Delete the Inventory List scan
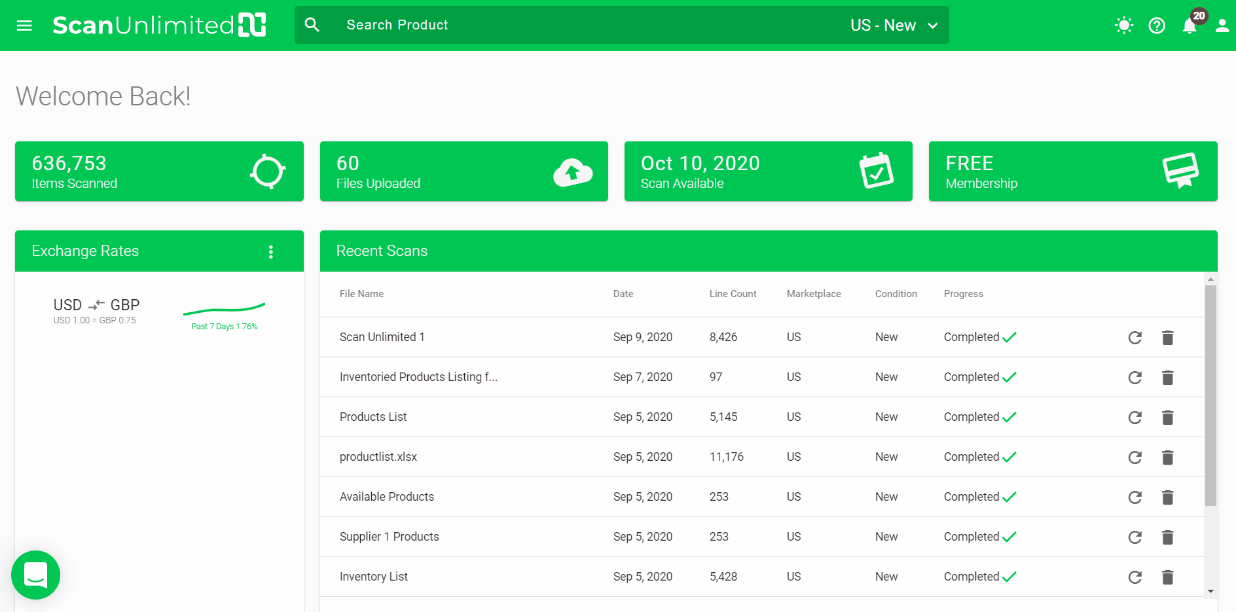The width and height of the screenshot is (1236, 612). [x=1167, y=577]
